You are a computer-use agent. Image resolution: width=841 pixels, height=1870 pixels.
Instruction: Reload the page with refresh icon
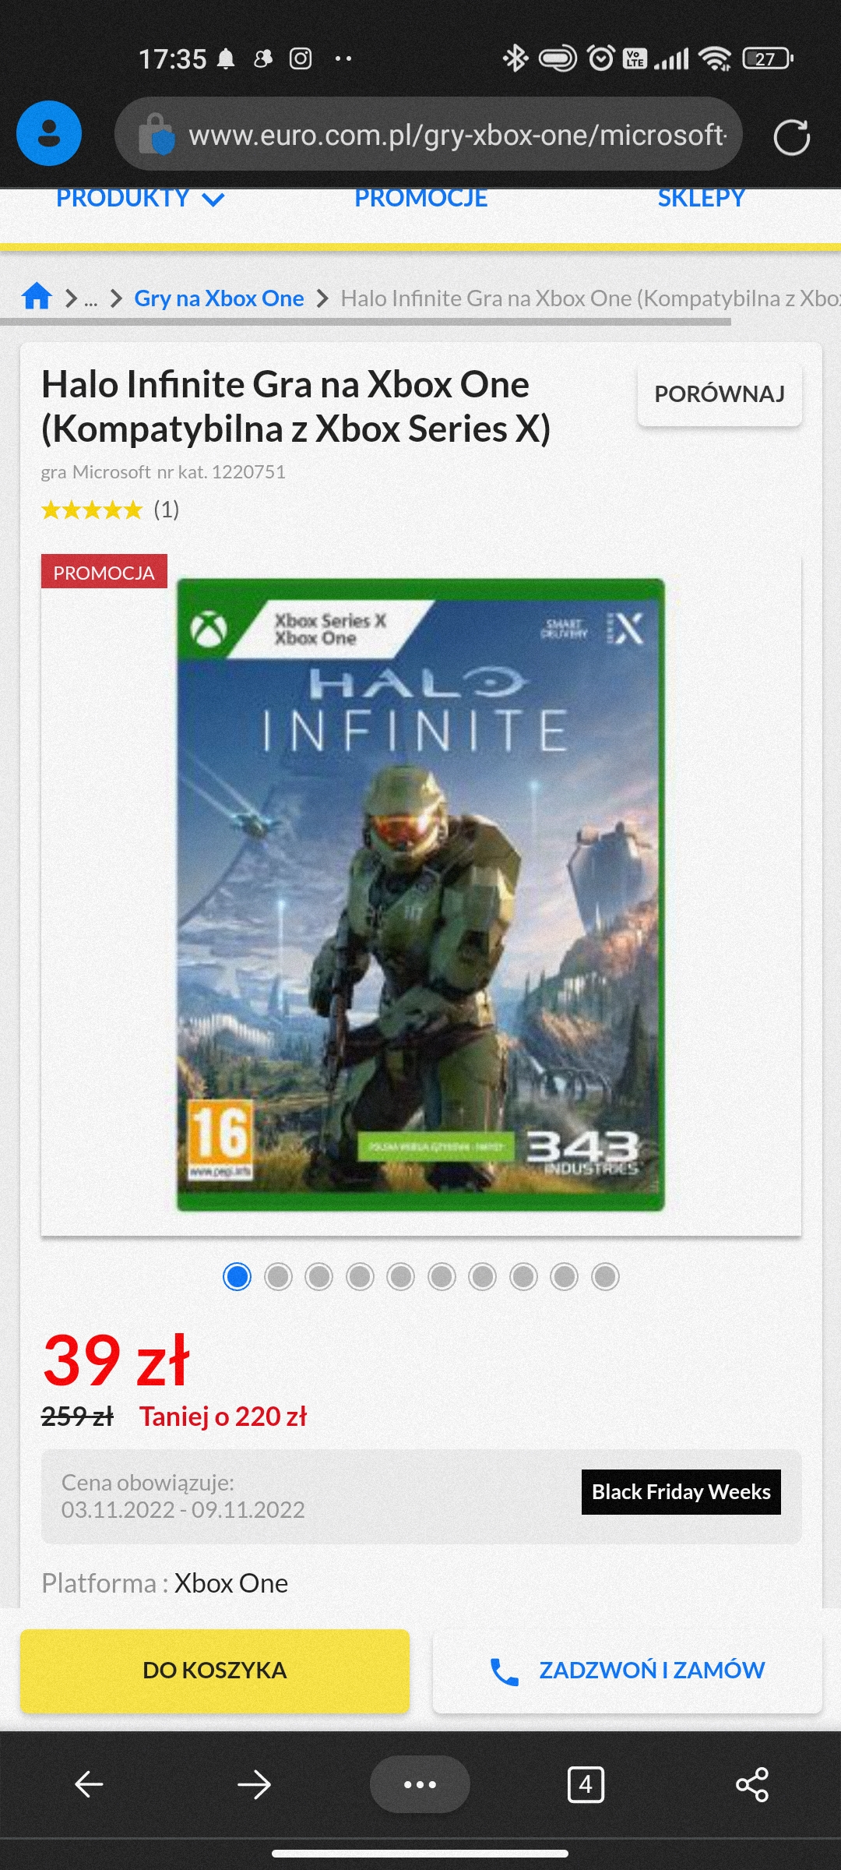791,137
